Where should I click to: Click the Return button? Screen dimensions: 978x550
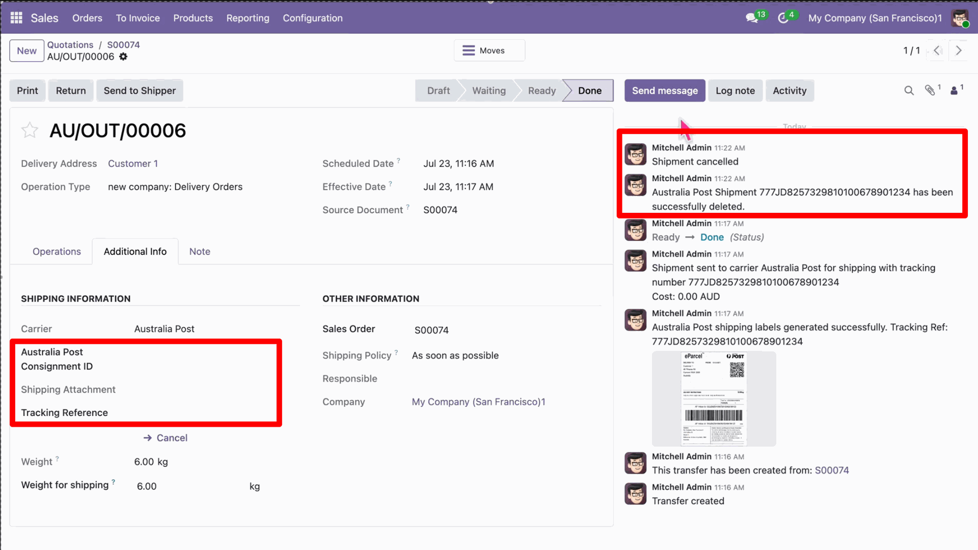(71, 91)
